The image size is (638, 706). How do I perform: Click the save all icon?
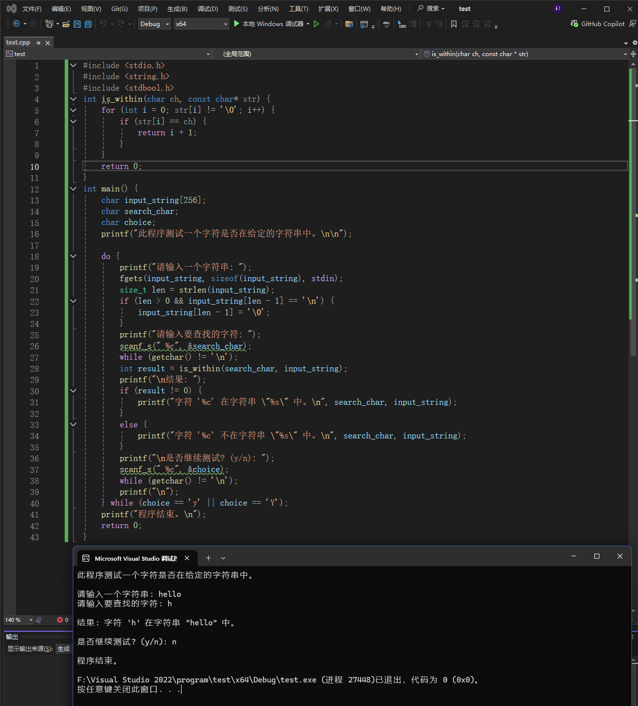coord(88,24)
